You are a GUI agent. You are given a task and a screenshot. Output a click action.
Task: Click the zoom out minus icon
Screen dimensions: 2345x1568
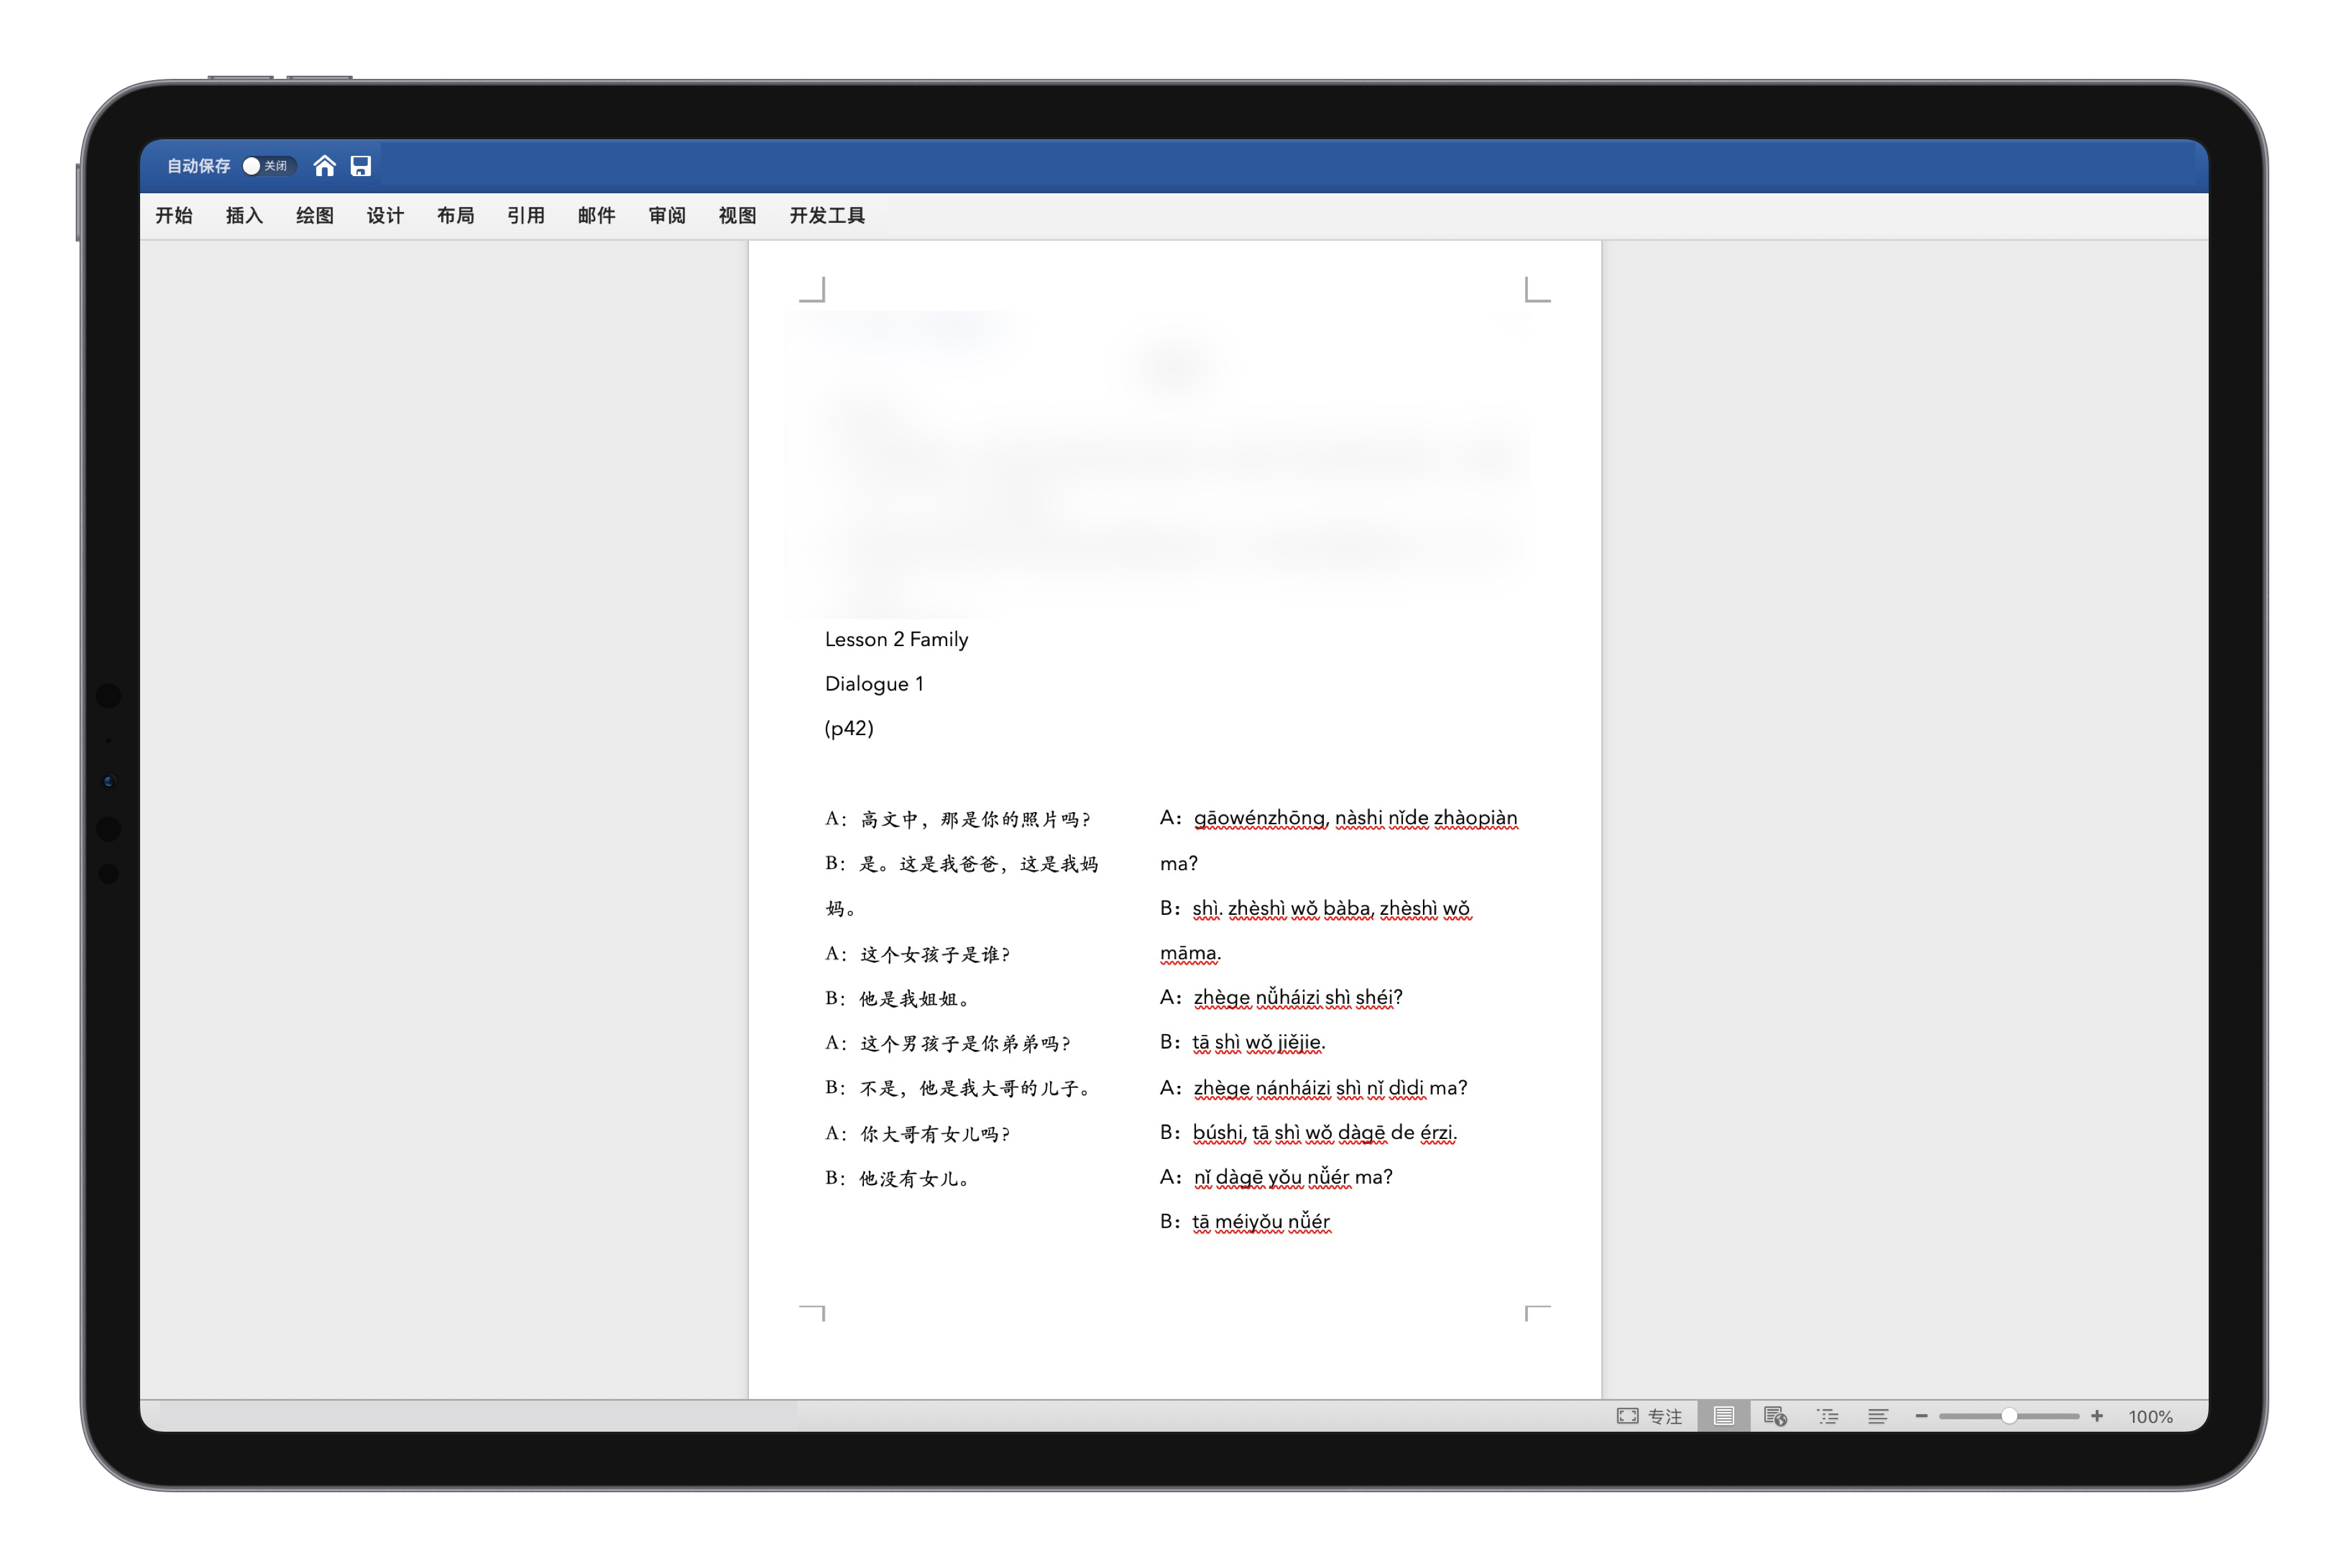pos(1921,1416)
